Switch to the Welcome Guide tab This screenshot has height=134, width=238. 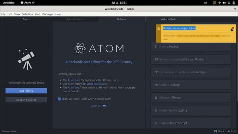point(168,19)
